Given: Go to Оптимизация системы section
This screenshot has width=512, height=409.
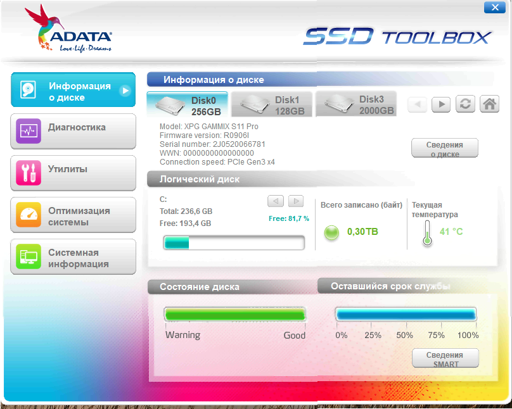Looking at the screenshot, I should click(x=73, y=215).
